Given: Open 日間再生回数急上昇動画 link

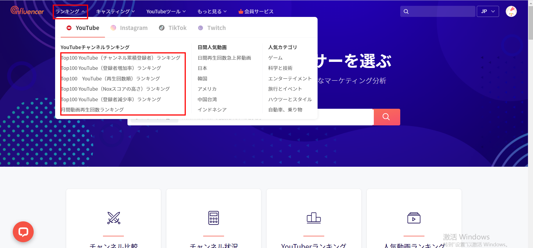Looking at the screenshot, I should click(224, 58).
